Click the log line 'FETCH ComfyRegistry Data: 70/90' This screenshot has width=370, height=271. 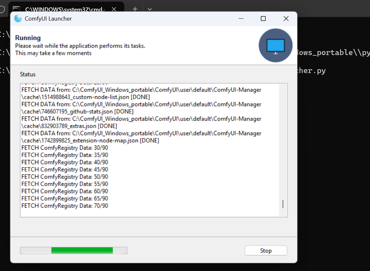[x=65, y=206]
